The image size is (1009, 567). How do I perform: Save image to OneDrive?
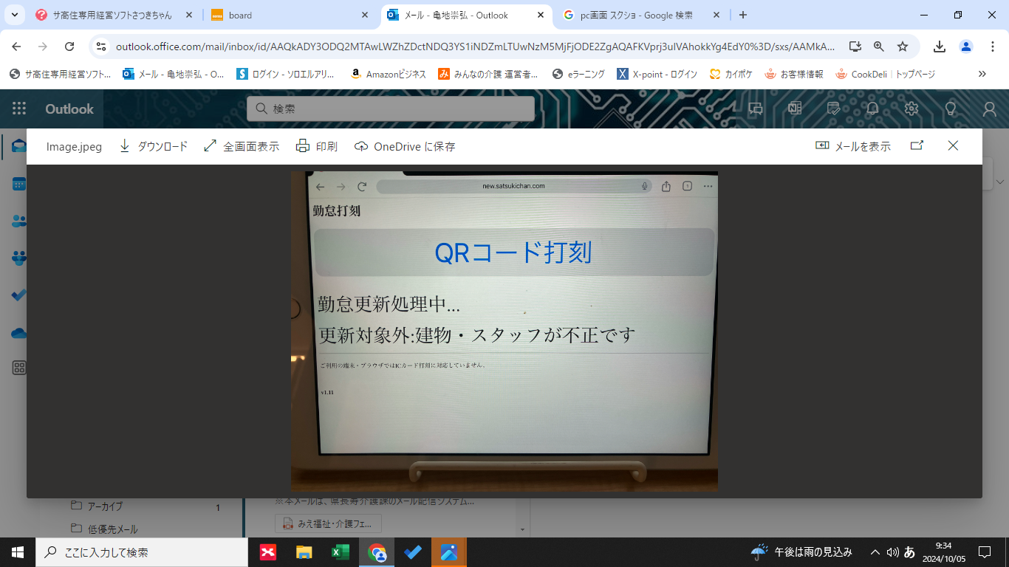[405, 146]
